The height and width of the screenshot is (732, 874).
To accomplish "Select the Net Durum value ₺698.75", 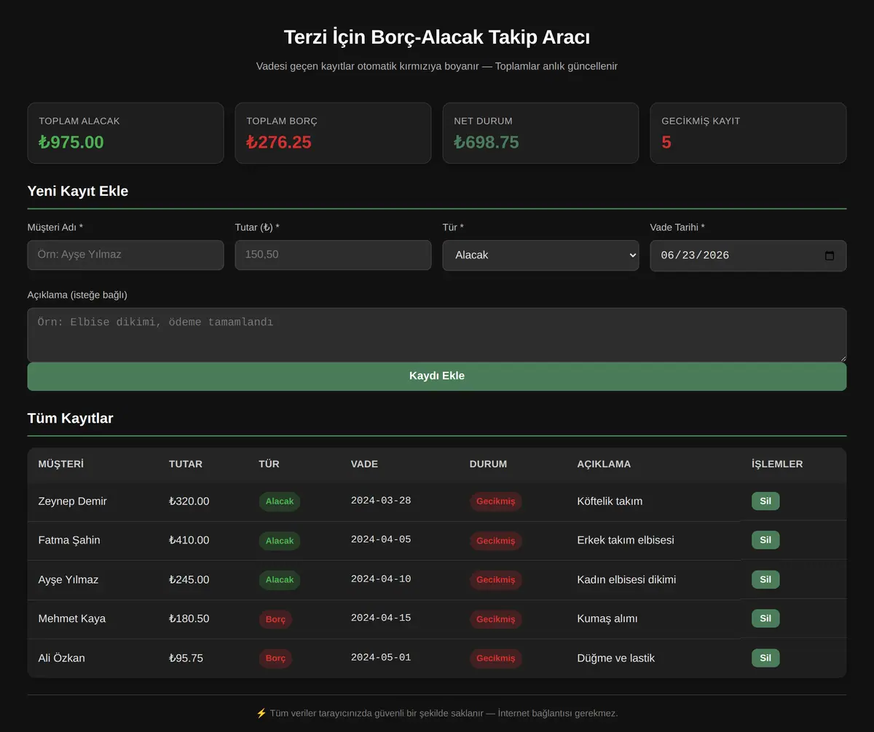I will [487, 142].
